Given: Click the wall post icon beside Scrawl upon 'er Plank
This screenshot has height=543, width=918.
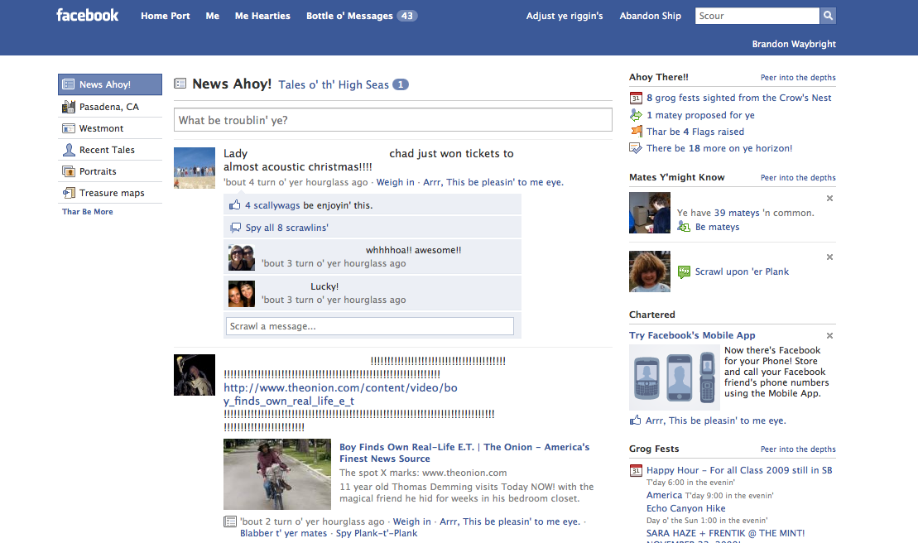Looking at the screenshot, I should pos(684,271).
